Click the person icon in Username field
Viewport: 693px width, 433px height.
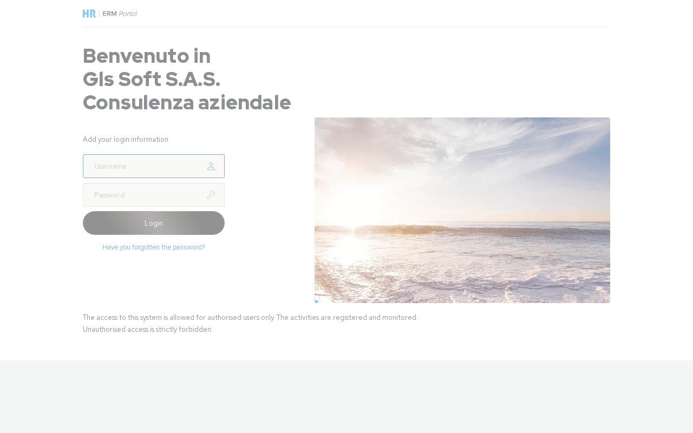(211, 166)
